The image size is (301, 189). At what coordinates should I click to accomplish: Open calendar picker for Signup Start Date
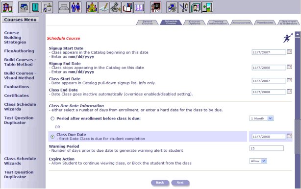pos(290,51)
